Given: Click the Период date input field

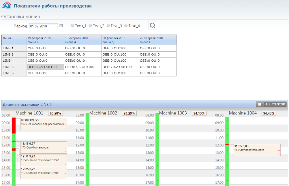Looking at the screenshot, I should pyautogui.click(x=43, y=26).
